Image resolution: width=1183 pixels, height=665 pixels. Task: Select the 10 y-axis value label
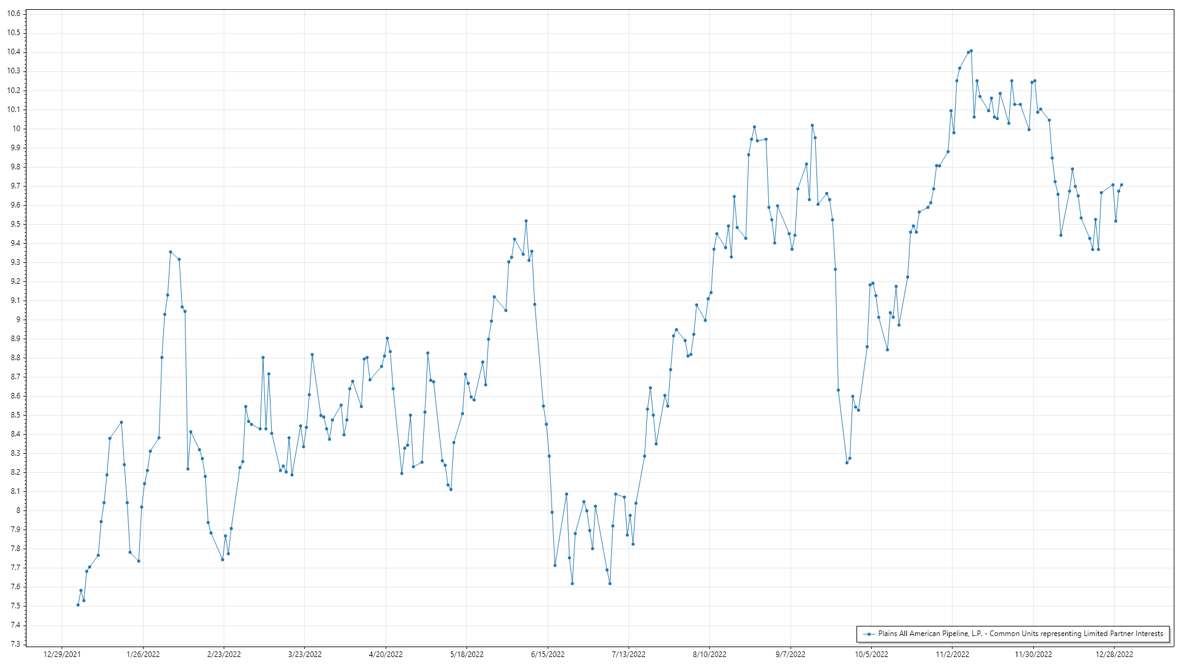(16, 129)
